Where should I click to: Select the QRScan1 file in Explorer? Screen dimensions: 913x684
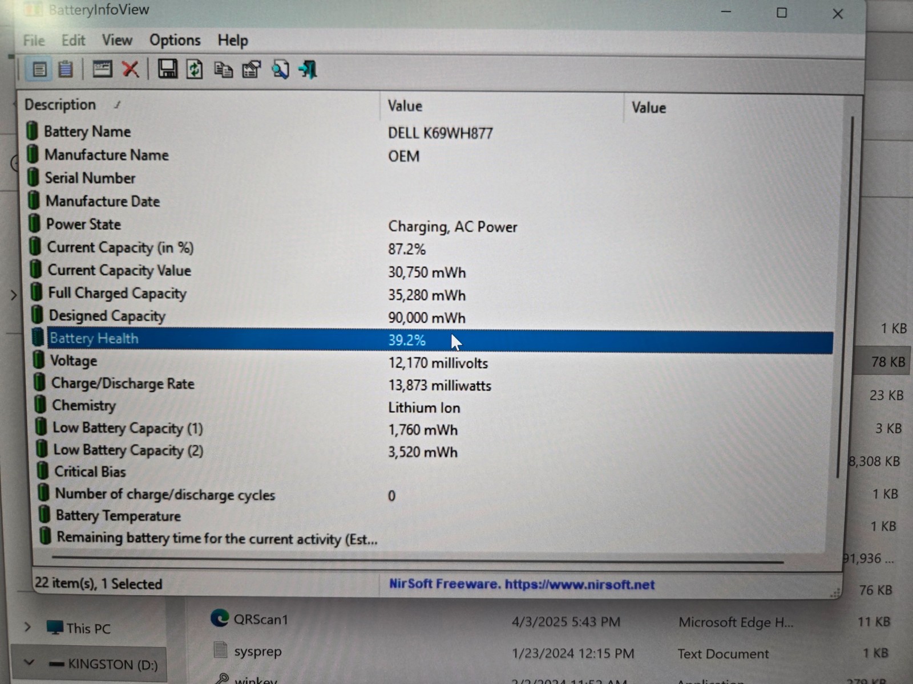pos(261,620)
